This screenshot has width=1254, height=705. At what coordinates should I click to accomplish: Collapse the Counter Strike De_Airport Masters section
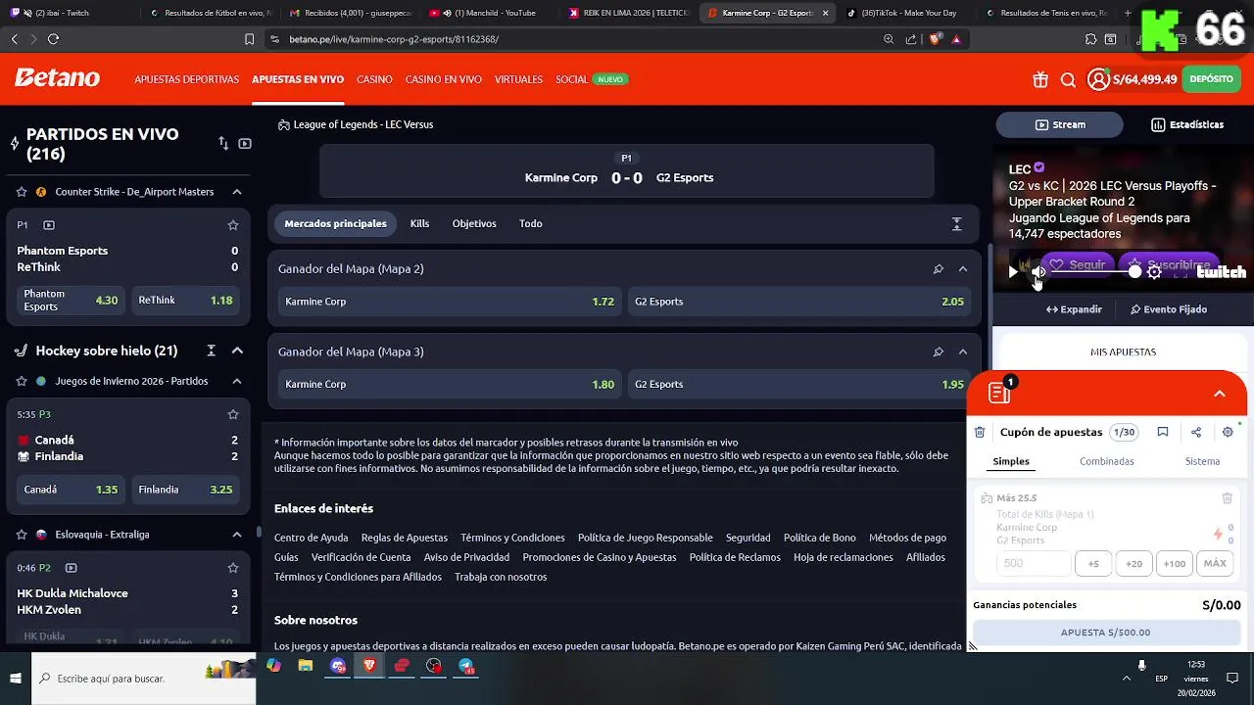pos(237,192)
